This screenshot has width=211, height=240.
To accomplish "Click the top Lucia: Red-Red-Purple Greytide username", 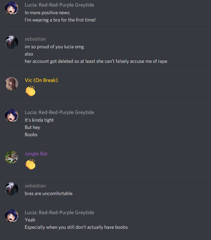I will click(x=59, y=5).
